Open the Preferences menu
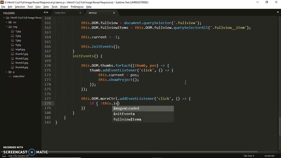 point(77,7)
